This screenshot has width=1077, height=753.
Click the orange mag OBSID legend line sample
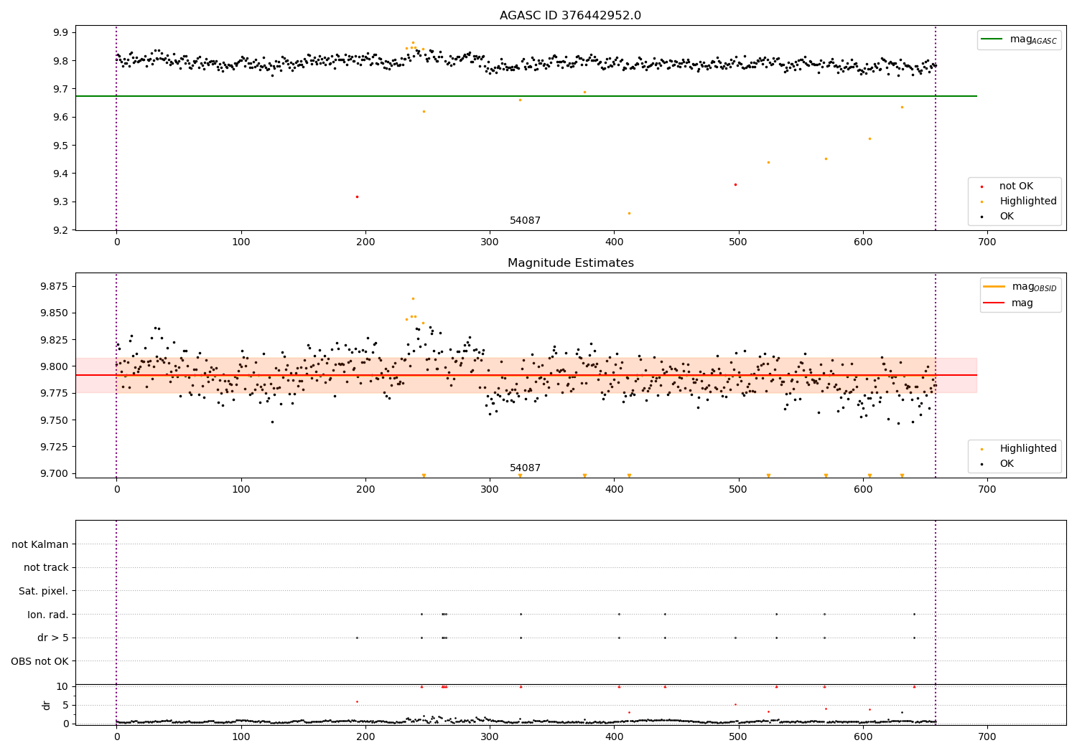coord(994,286)
